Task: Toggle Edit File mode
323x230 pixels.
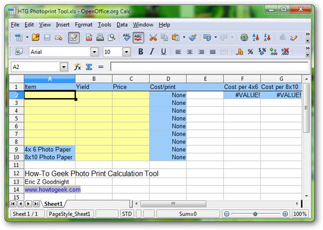Action: (x=74, y=37)
